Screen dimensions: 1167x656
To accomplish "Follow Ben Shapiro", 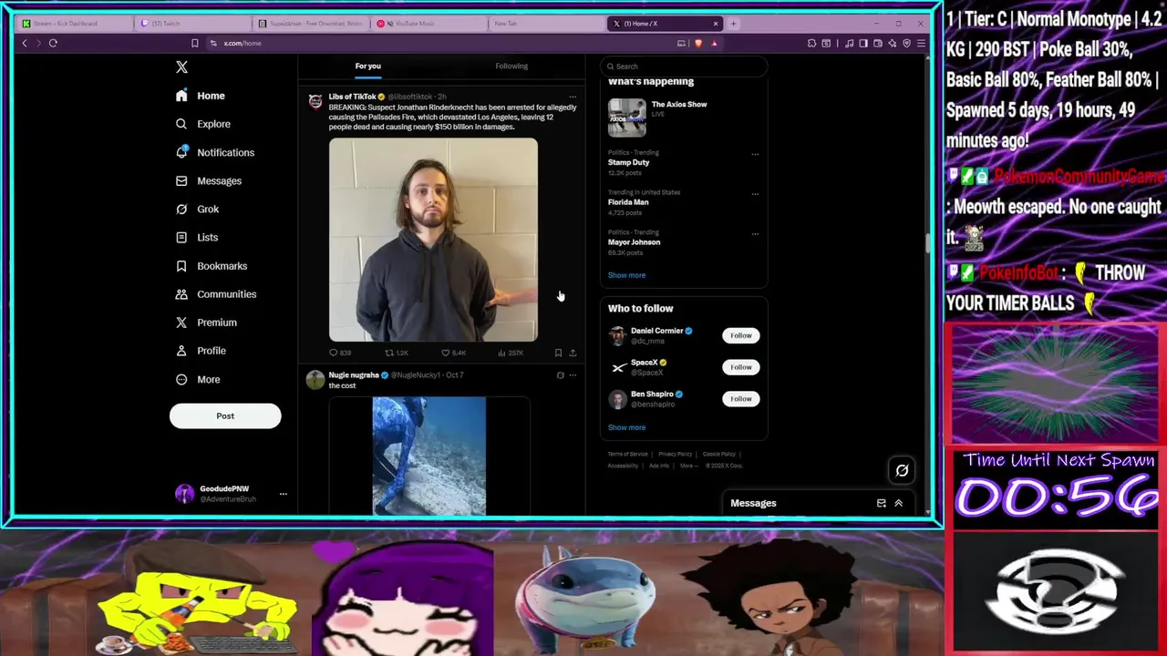I will click(740, 398).
